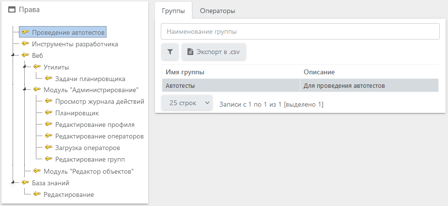Open the 25 строк page size dropdown

click(186, 103)
